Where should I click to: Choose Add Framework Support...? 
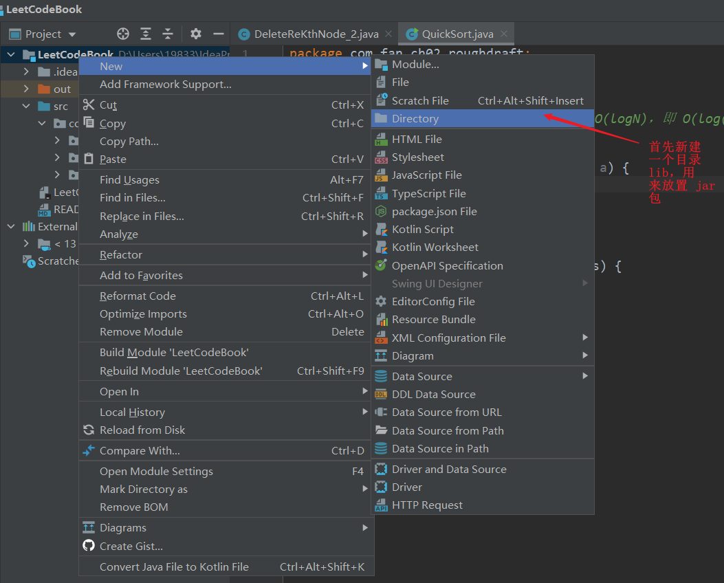click(x=226, y=85)
